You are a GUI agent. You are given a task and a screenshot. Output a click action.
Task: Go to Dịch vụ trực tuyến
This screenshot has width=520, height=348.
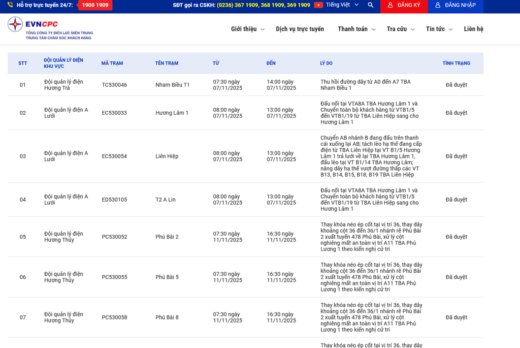300,29
